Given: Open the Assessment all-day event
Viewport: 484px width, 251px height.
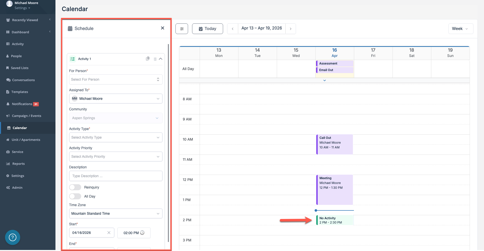Looking at the screenshot, I should 335,64.
